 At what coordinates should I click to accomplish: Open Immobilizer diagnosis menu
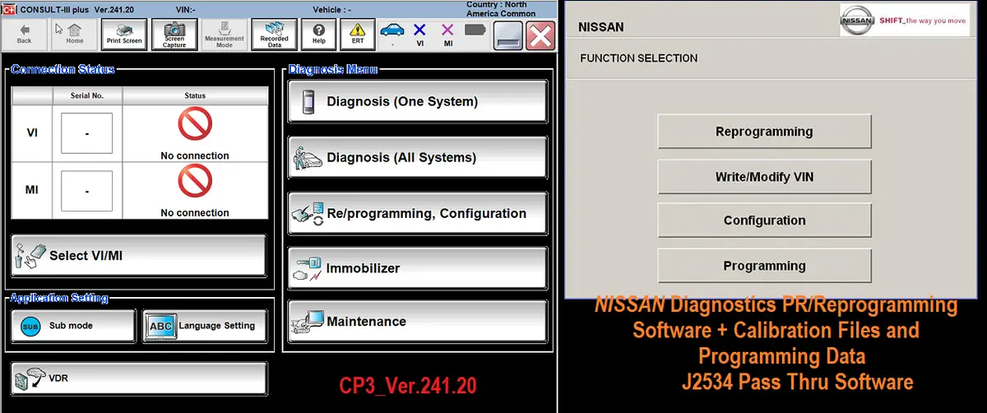pyautogui.click(x=417, y=268)
